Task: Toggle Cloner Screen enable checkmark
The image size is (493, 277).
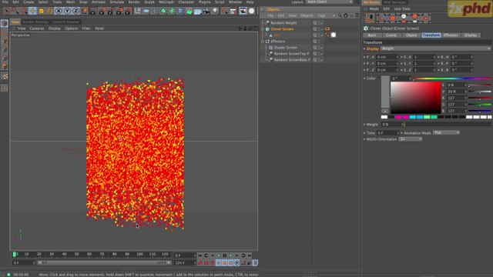Action: [322, 29]
